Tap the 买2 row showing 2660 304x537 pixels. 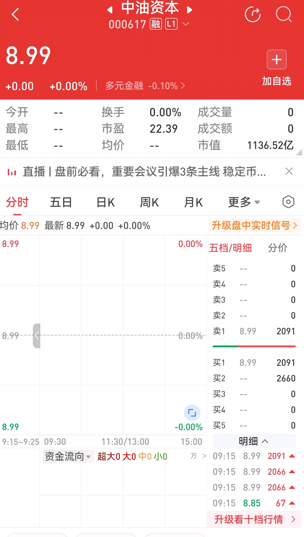click(254, 378)
